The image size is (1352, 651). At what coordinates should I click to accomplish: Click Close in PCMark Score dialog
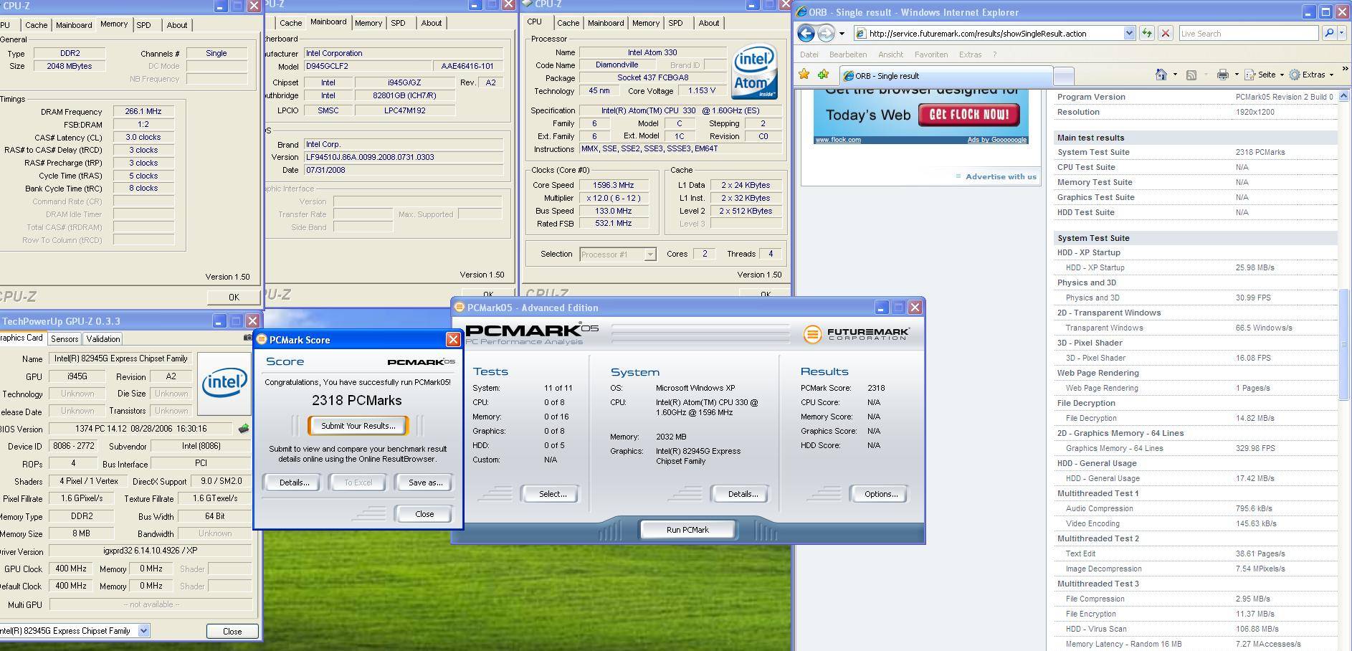424,514
